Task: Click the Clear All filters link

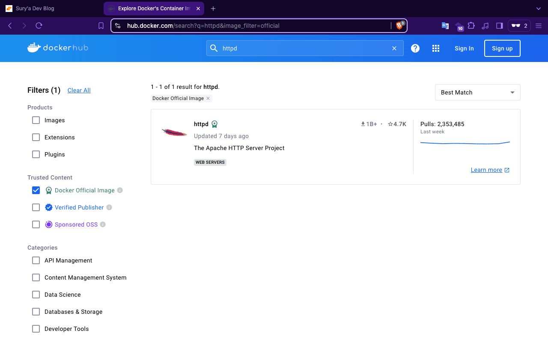Action: pos(79,90)
